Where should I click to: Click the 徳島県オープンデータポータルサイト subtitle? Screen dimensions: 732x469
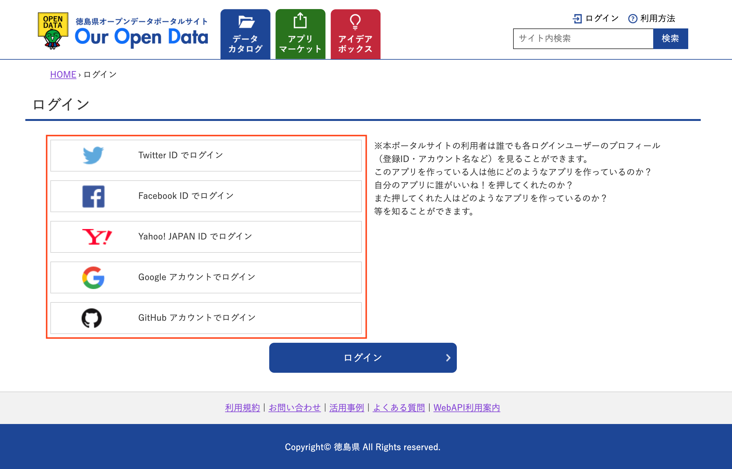pos(142,21)
